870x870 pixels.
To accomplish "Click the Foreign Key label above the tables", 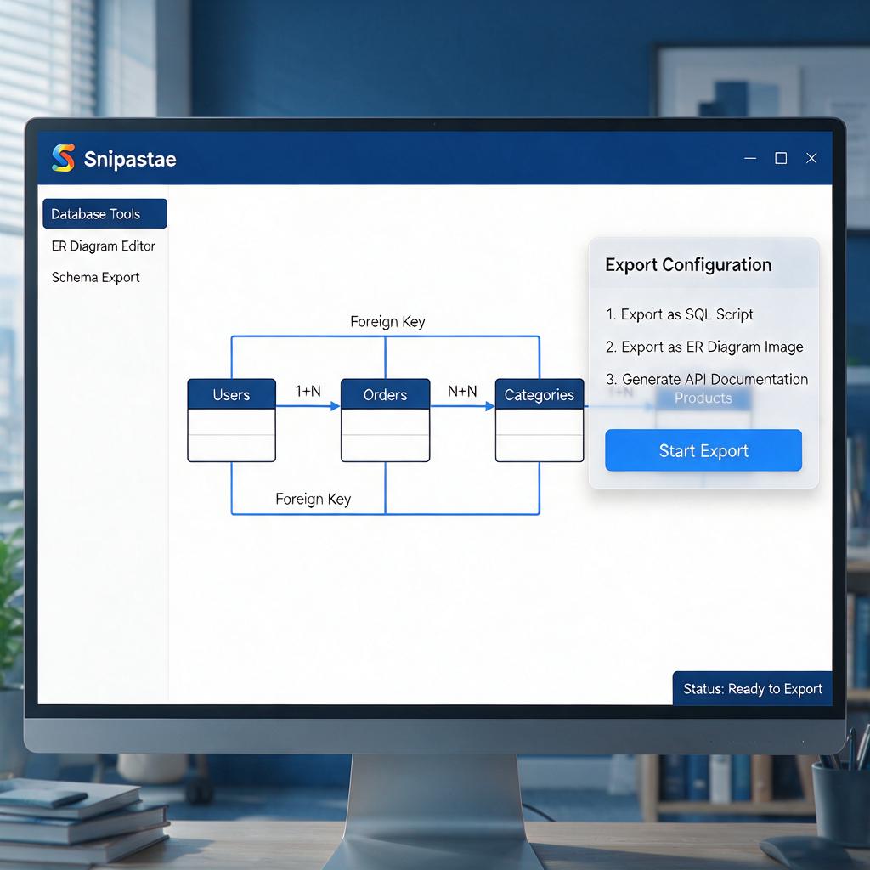I will point(387,321).
